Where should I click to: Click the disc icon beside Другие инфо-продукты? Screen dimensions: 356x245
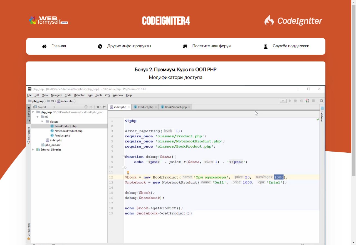point(100,46)
